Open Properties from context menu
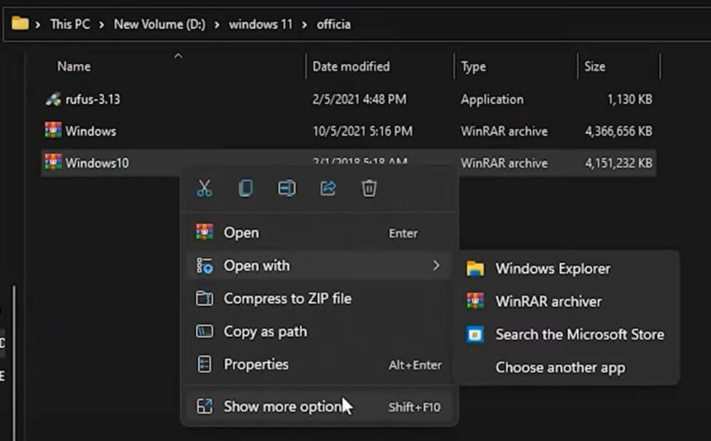Viewport: 711px width, 441px height. pos(319,365)
